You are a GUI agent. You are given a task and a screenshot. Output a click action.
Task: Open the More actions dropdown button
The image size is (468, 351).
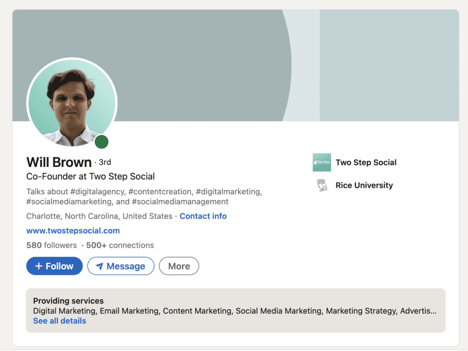tap(179, 266)
